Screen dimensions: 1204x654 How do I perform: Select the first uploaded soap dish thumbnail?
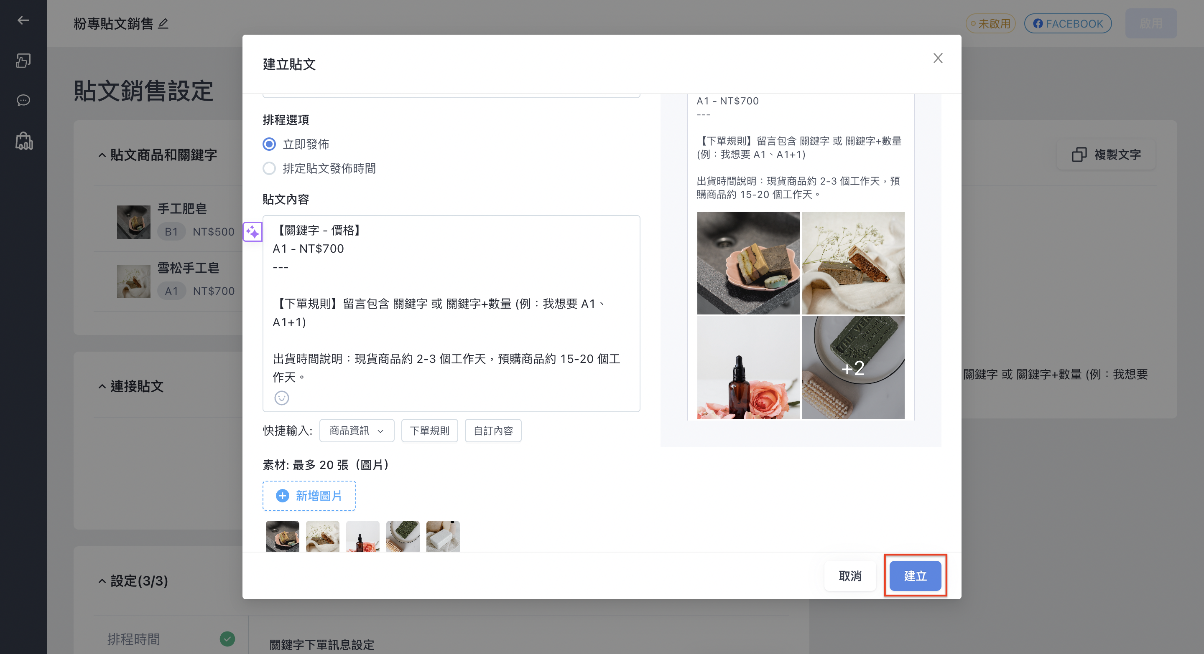(282, 536)
